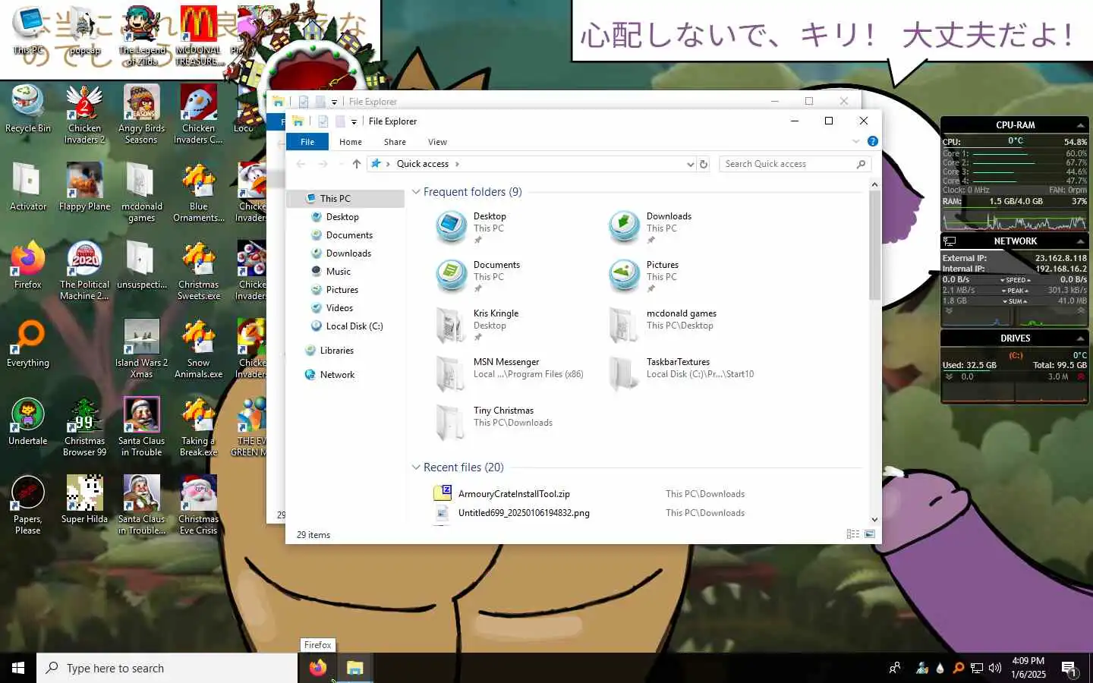The image size is (1093, 683).
Task: Launch the Super Hilda desktop icon
Action: pos(84,499)
